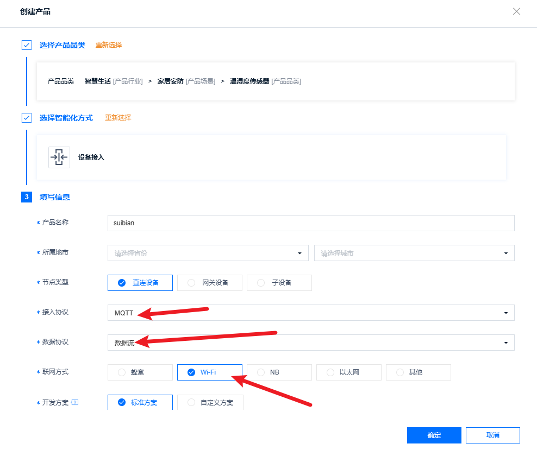Click the step 3 badge for 填写信息

pos(27,197)
